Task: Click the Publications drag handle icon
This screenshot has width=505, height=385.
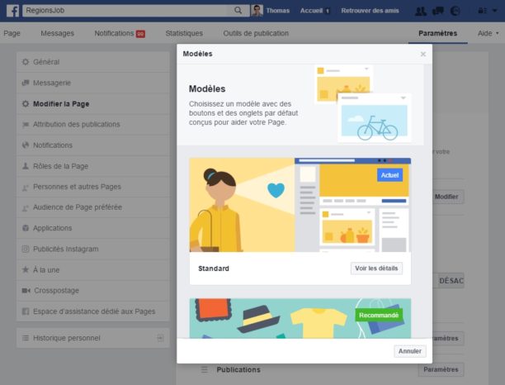Action: point(204,369)
